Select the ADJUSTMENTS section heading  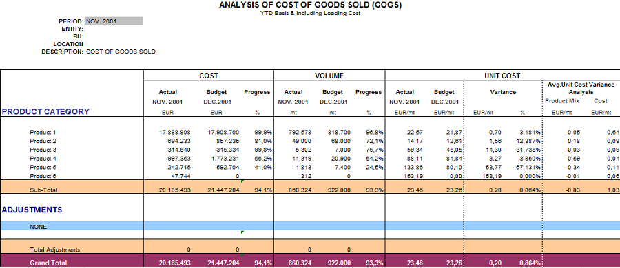click(32, 210)
